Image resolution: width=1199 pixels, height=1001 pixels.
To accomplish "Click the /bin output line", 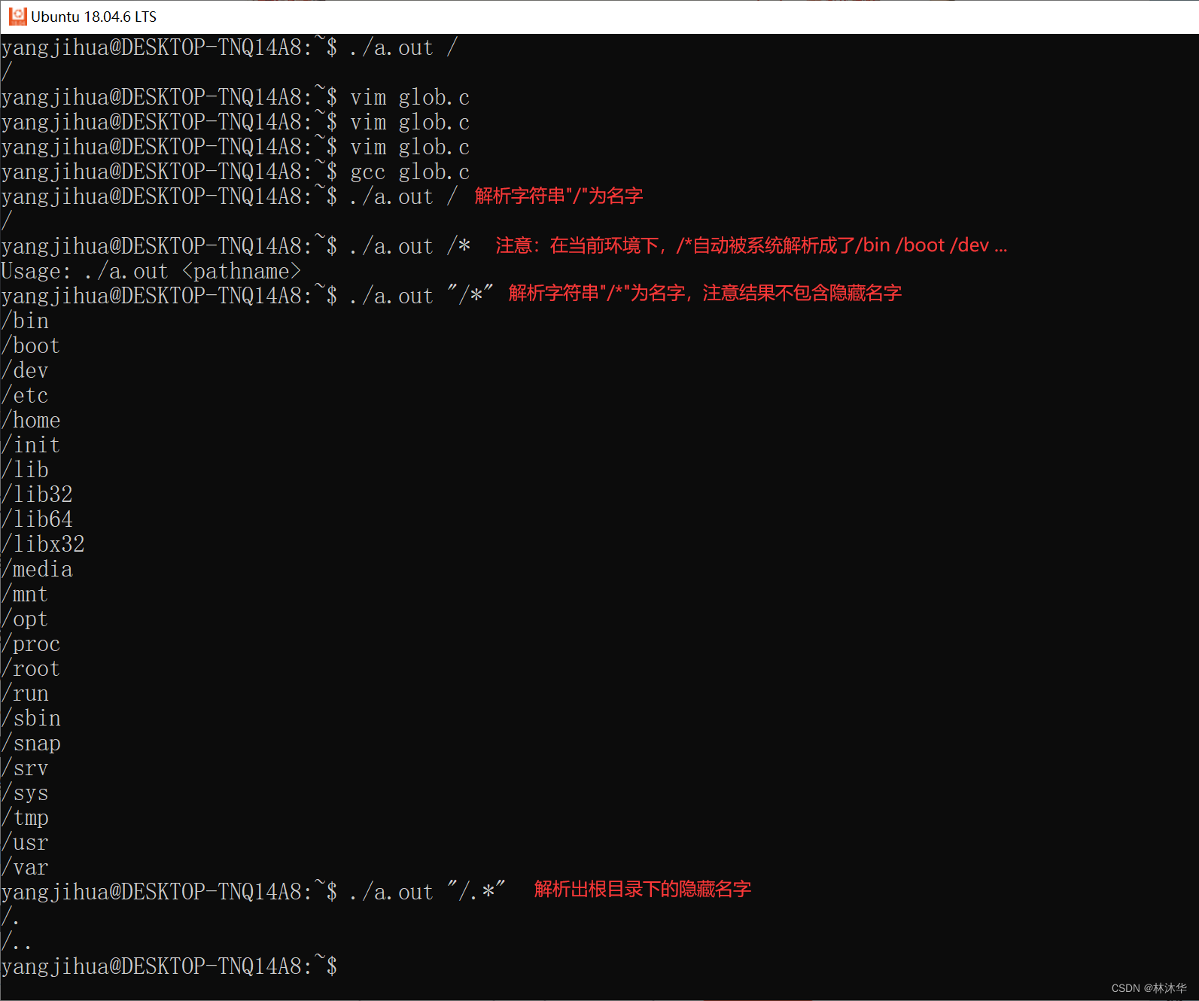I will [25, 321].
